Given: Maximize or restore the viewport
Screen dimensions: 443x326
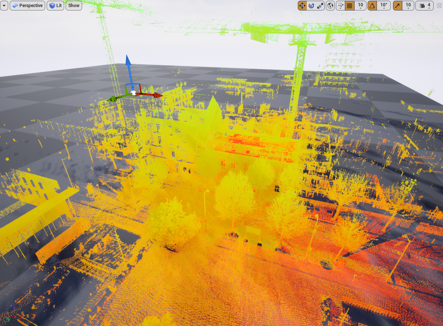Looking at the screenshot, I should (x=439, y=5).
